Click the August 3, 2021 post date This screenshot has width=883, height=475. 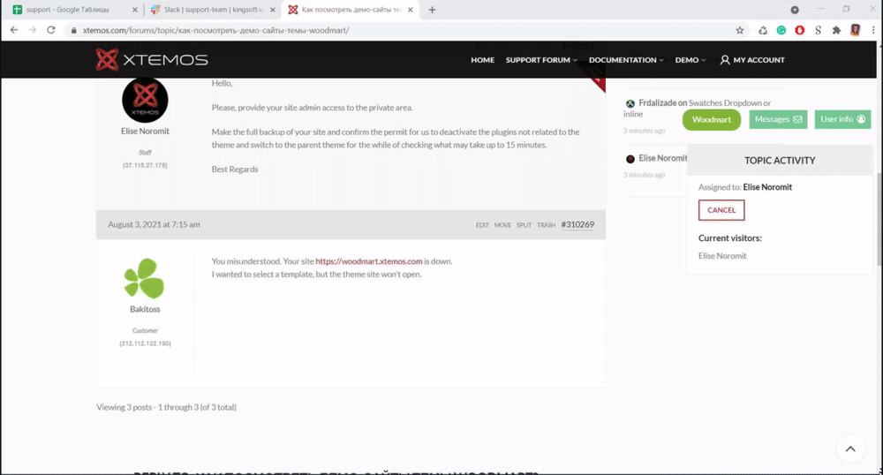pyautogui.click(x=154, y=224)
